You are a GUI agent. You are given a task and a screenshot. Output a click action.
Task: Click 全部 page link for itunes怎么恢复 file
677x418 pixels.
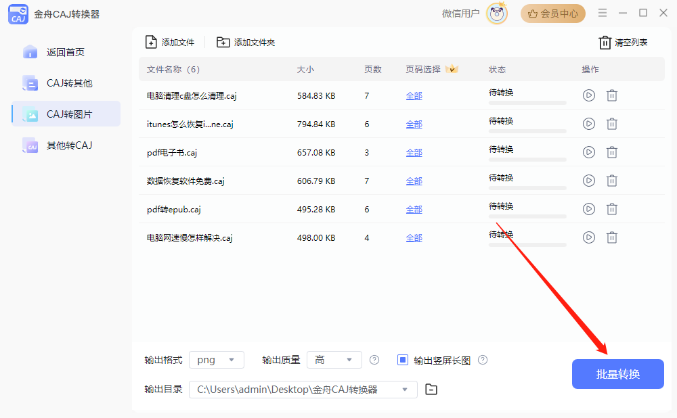point(414,124)
